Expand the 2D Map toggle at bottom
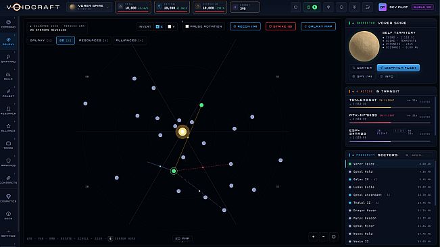Viewport: 440px width, 247px height. pos(182,239)
